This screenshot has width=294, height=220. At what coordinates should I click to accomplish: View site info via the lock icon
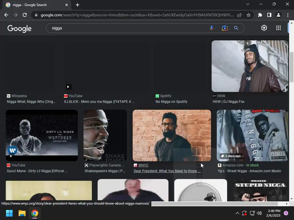pyautogui.click(x=36, y=15)
